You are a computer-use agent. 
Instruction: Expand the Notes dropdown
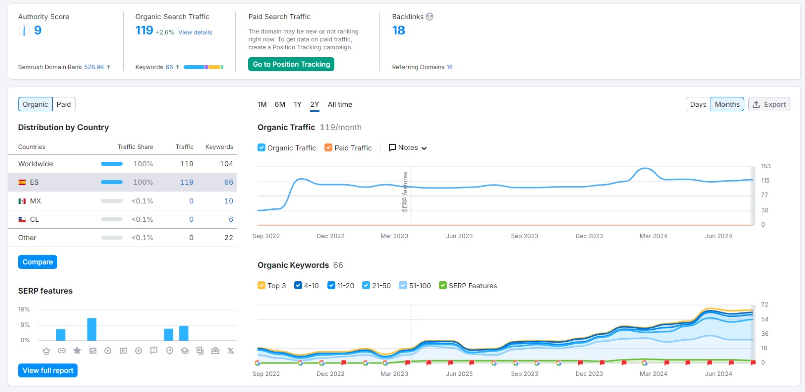[x=408, y=148]
